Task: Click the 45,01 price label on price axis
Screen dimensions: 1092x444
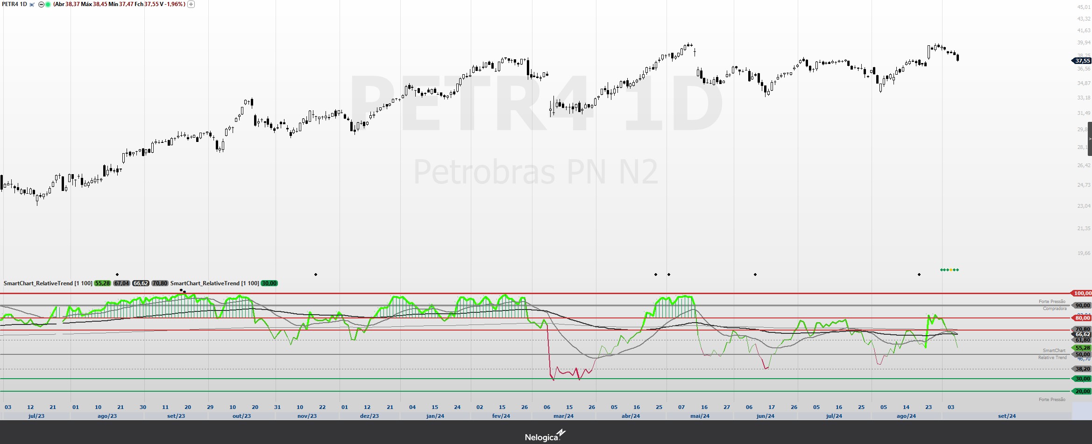Action: click(x=1084, y=7)
